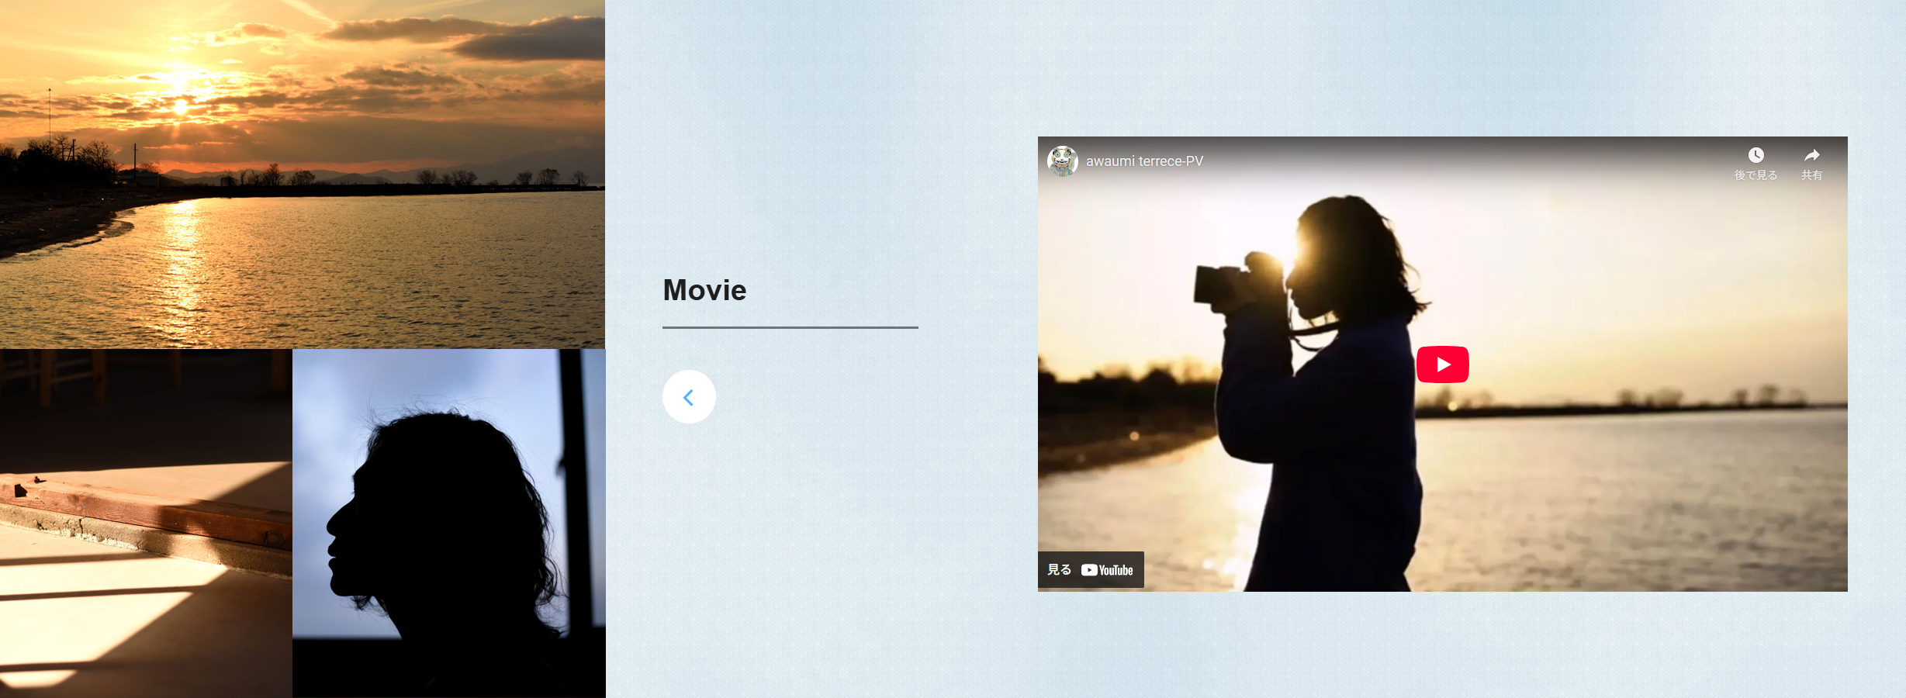This screenshot has width=1906, height=698.
Task: Open the silhouette profile portrait photo
Action: [x=448, y=523]
